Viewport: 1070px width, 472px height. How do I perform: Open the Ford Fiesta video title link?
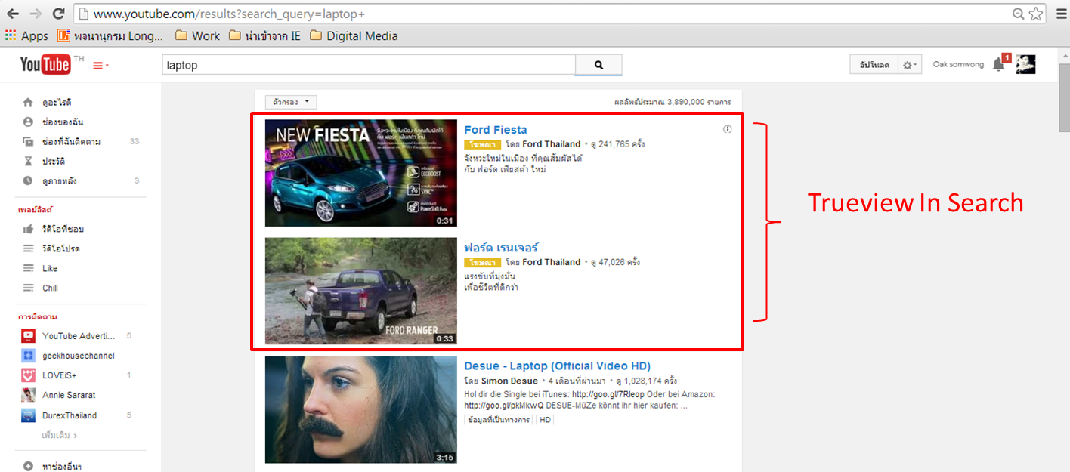496,130
